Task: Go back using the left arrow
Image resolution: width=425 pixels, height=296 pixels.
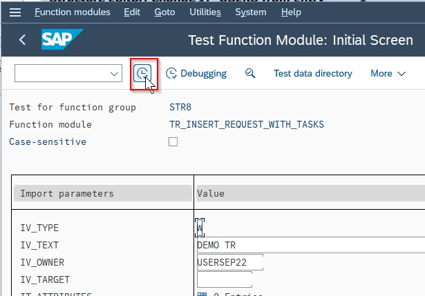Action: (23, 40)
